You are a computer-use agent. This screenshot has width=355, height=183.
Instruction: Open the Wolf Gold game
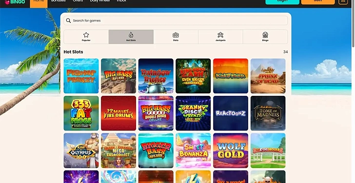(x=231, y=150)
